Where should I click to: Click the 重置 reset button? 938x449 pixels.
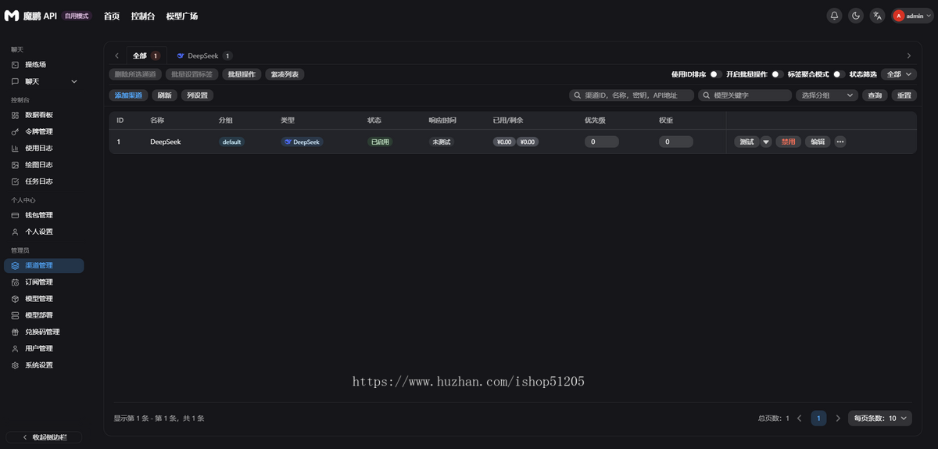pos(904,95)
